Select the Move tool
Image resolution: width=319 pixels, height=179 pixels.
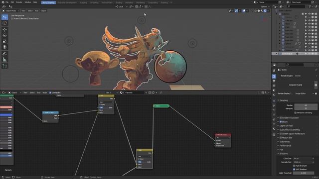4,30
